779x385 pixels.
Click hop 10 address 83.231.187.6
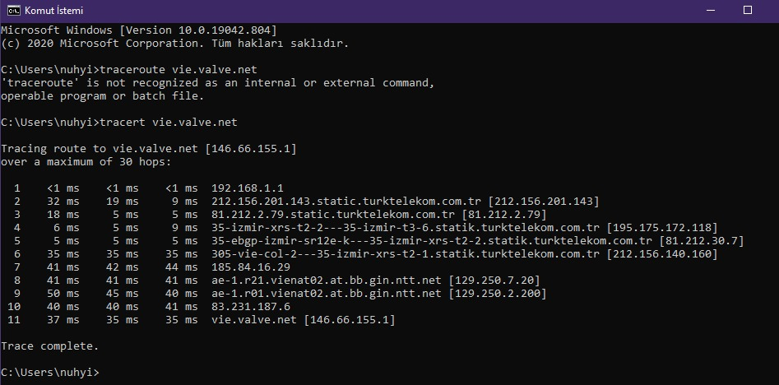click(250, 307)
